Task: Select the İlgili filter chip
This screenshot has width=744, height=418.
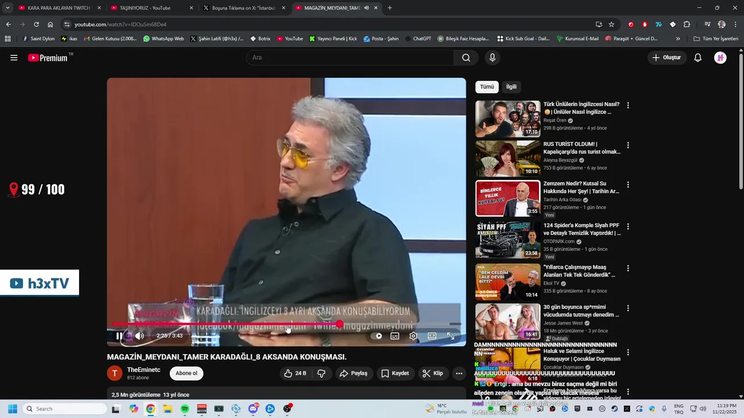Action: pos(511,87)
